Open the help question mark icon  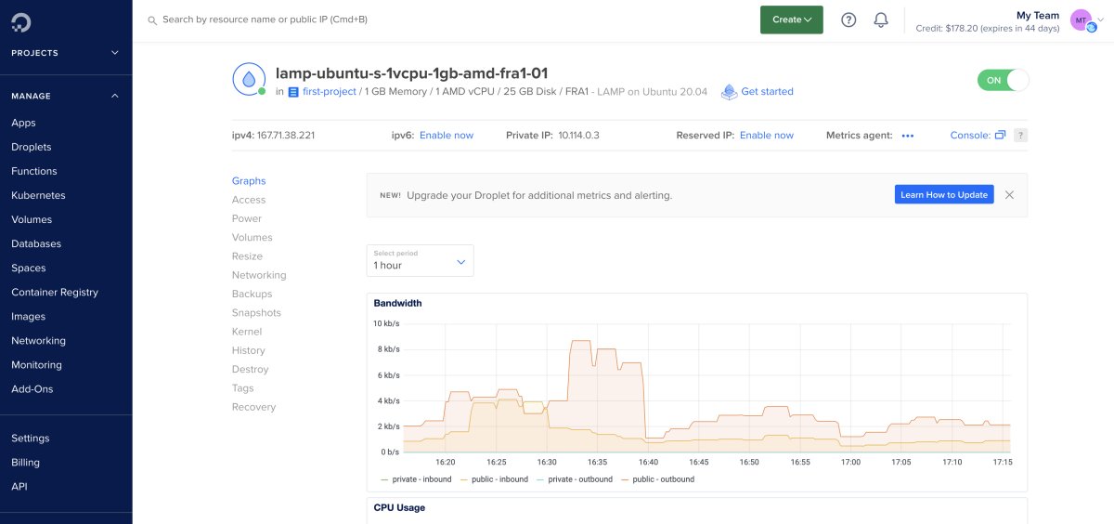point(848,20)
